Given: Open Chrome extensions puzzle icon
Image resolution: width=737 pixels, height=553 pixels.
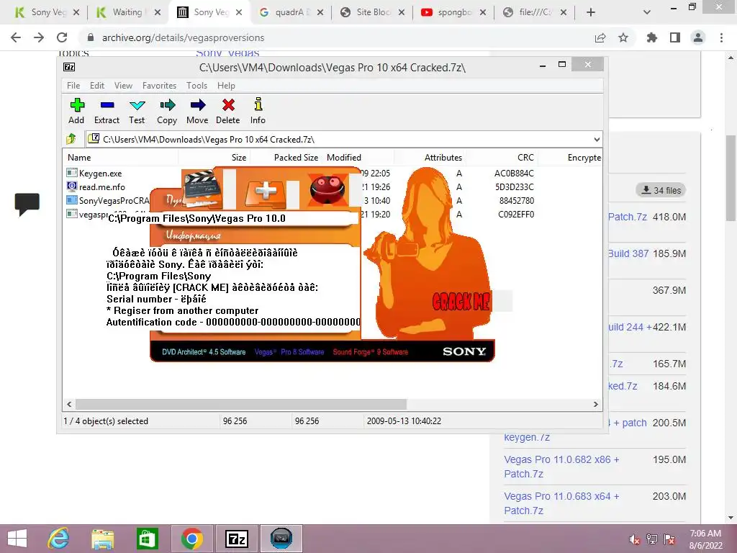Looking at the screenshot, I should pyautogui.click(x=652, y=37).
